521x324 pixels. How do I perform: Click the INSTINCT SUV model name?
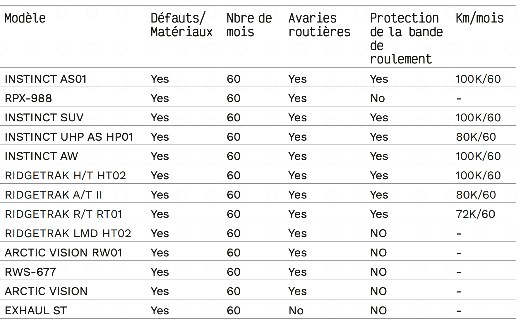(44, 118)
